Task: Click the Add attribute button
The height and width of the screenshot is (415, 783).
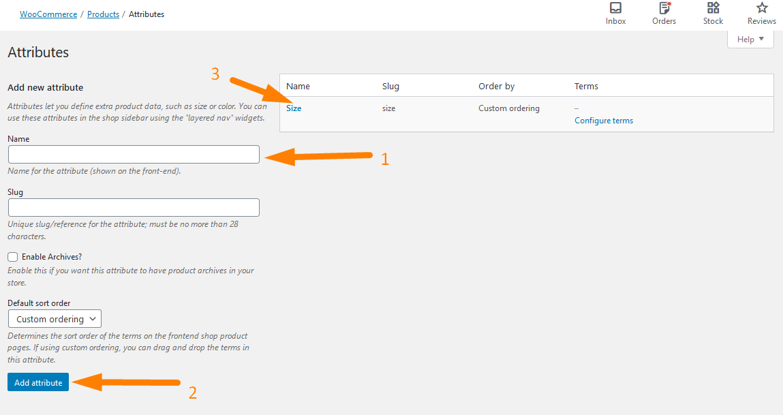Action: pos(38,382)
